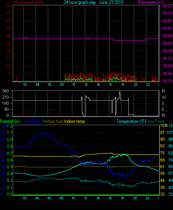The width and height of the screenshot is (173, 210).
Task: Select the 'Humidity %' legend label
Action: point(34,121)
